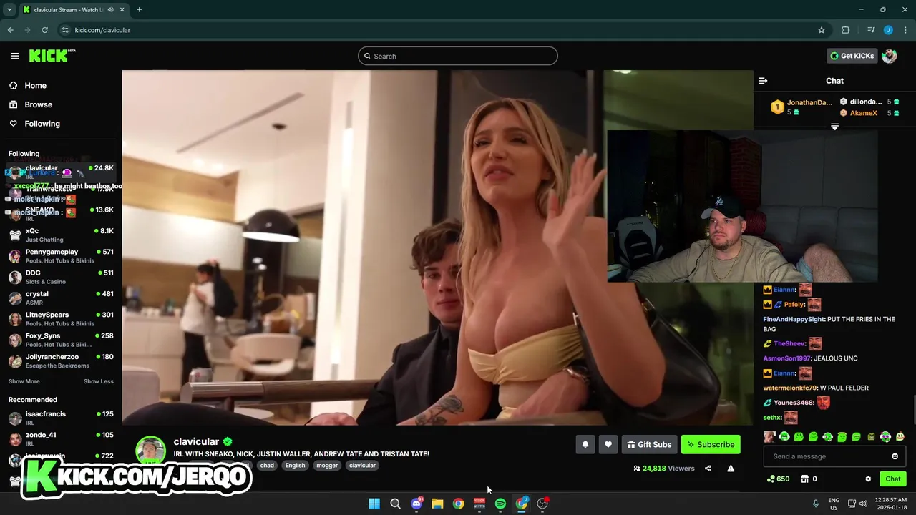The image size is (916, 515).
Task: Pick the last emote in quick row
Action: (900, 436)
